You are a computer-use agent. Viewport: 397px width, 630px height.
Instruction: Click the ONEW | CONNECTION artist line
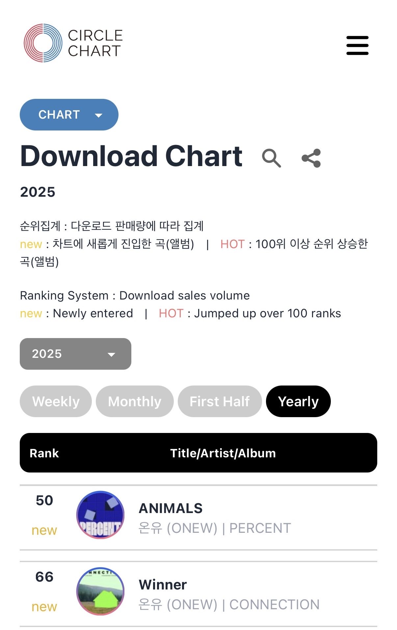(x=229, y=605)
